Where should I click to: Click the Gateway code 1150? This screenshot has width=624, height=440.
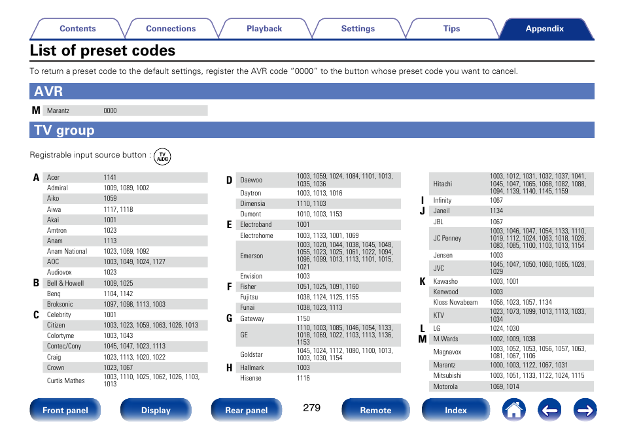pyautogui.click(x=303, y=318)
